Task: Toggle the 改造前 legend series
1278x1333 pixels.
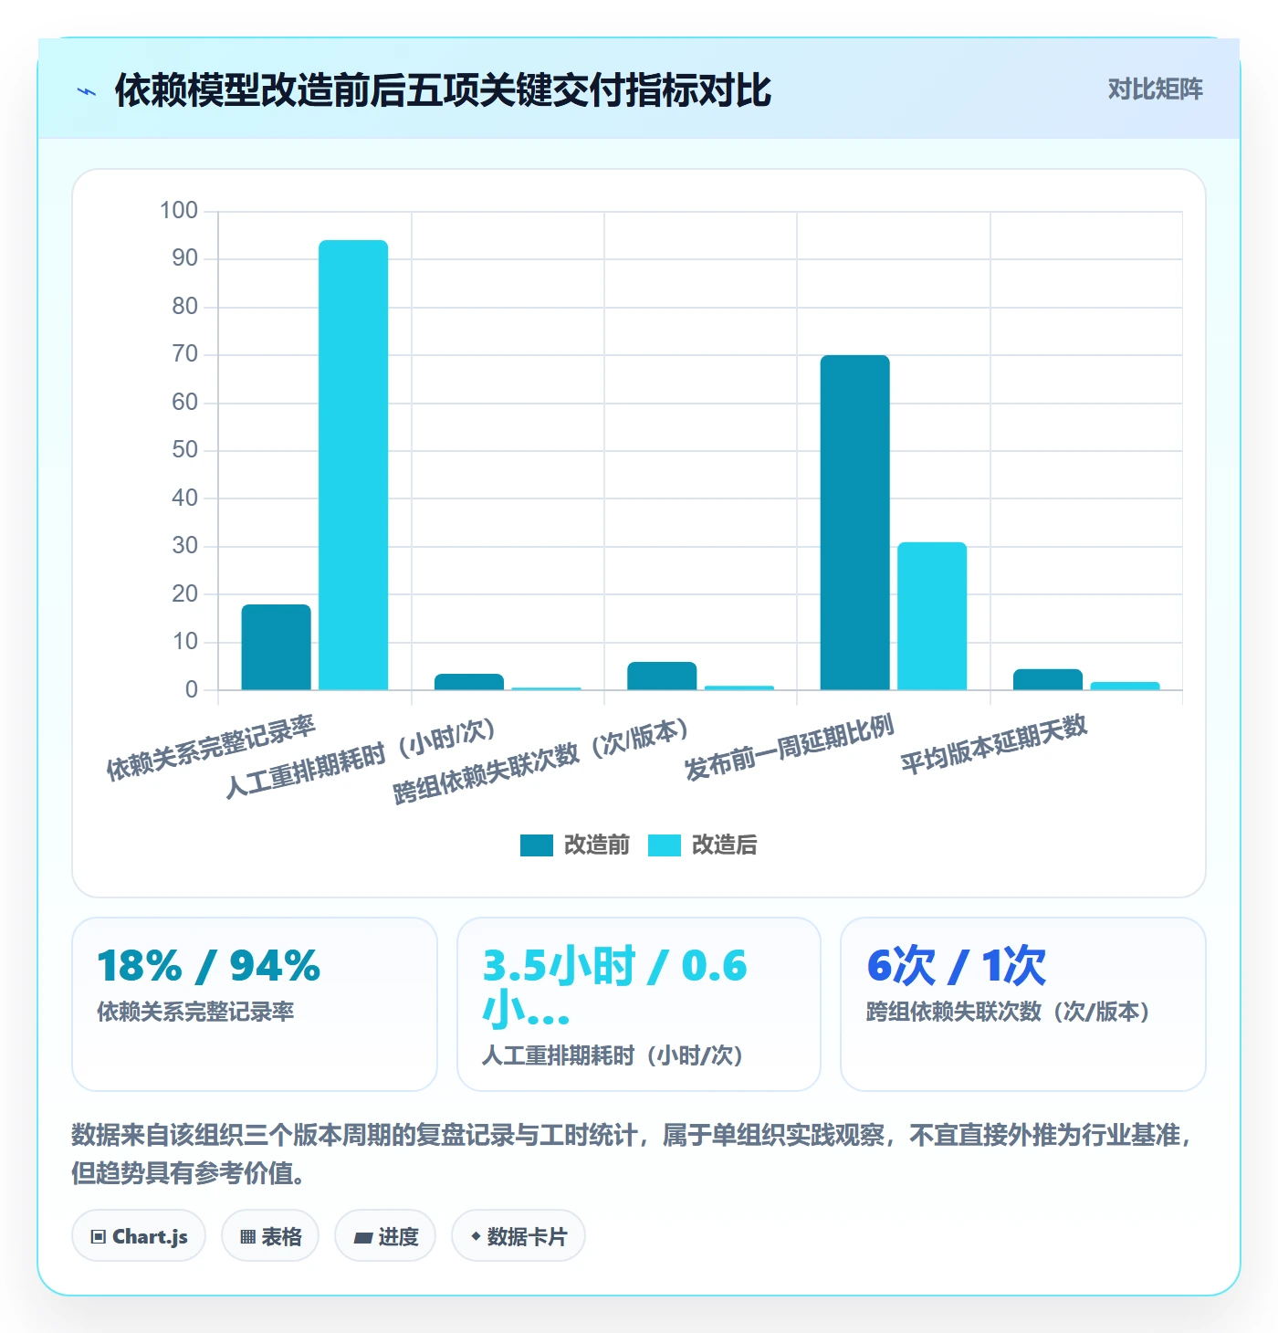Action: coord(575,845)
